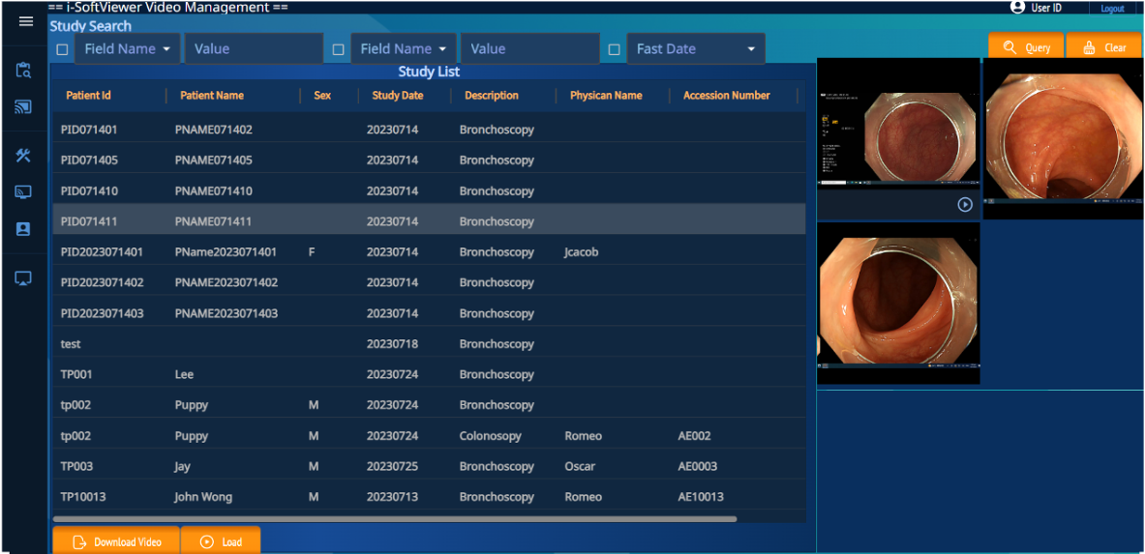1145x554 pixels.
Task: Select the PID071410 row
Action: click(x=430, y=191)
